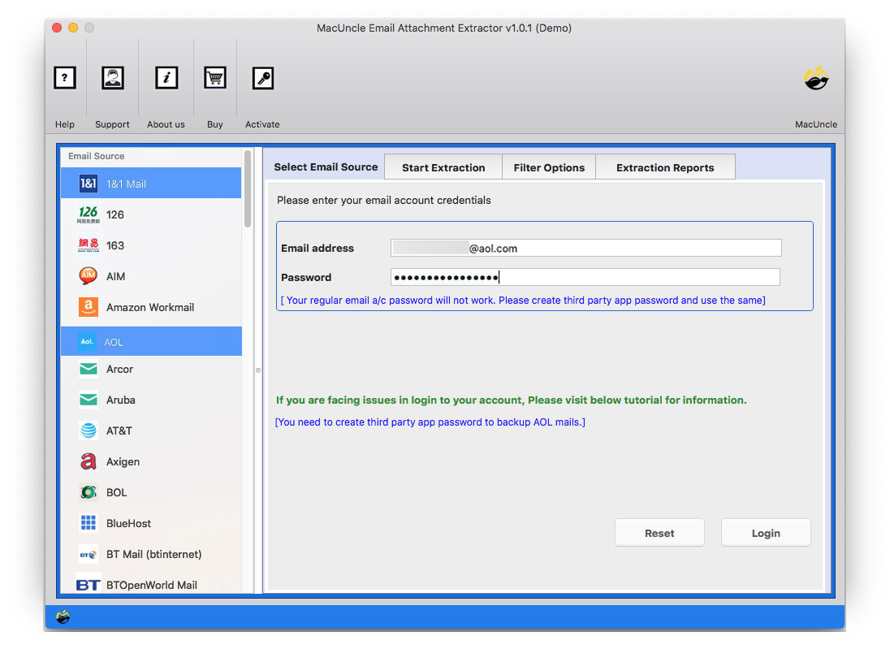Click the Email address input field
Viewport: 890px width, 649px height.
pos(585,248)
